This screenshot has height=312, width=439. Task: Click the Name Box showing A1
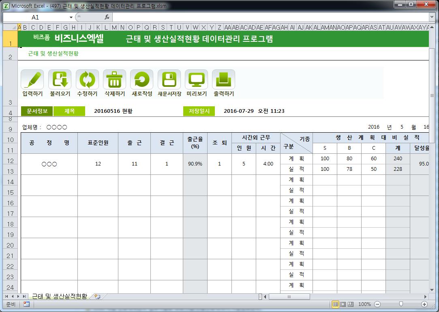(x=35, y=17)
